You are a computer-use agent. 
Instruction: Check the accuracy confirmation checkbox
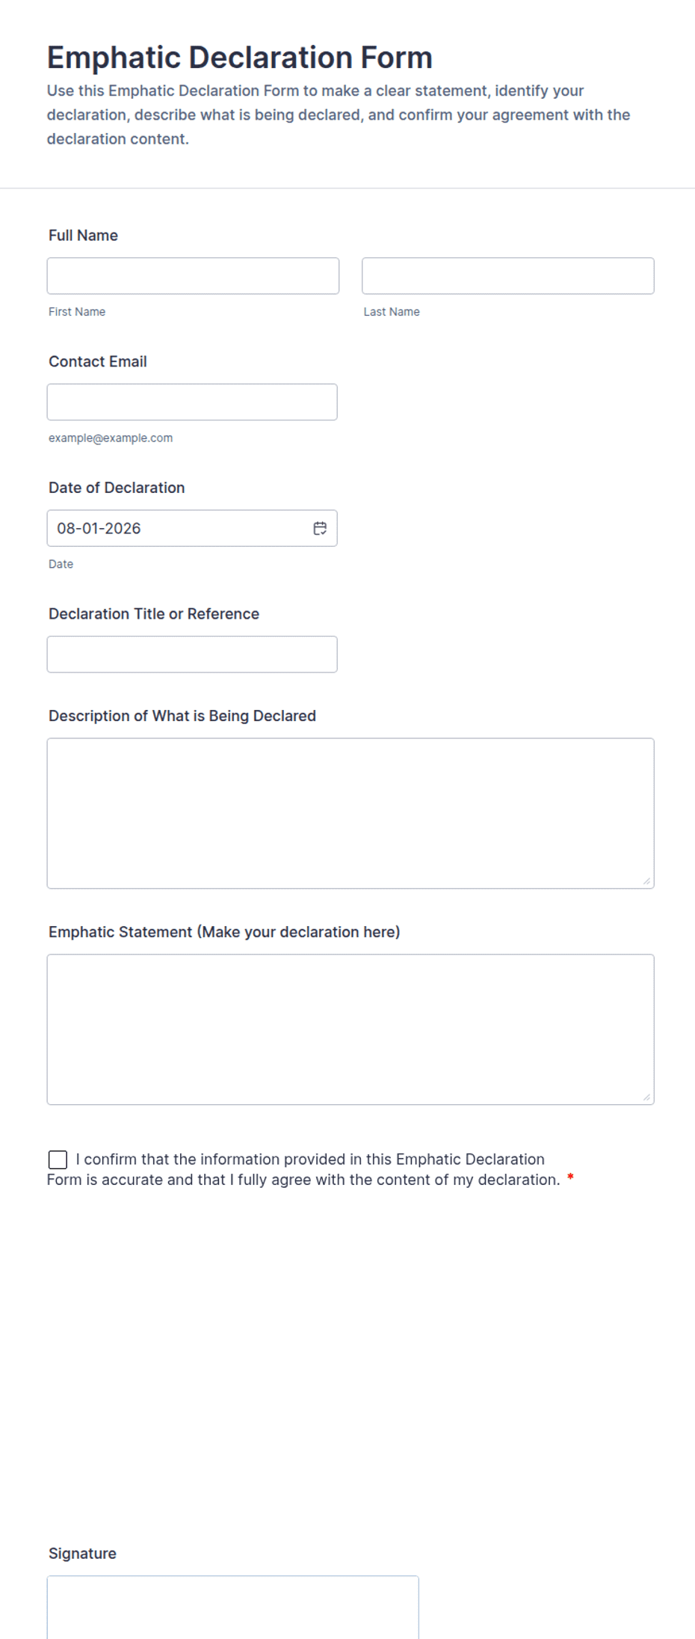[58, 1159]
